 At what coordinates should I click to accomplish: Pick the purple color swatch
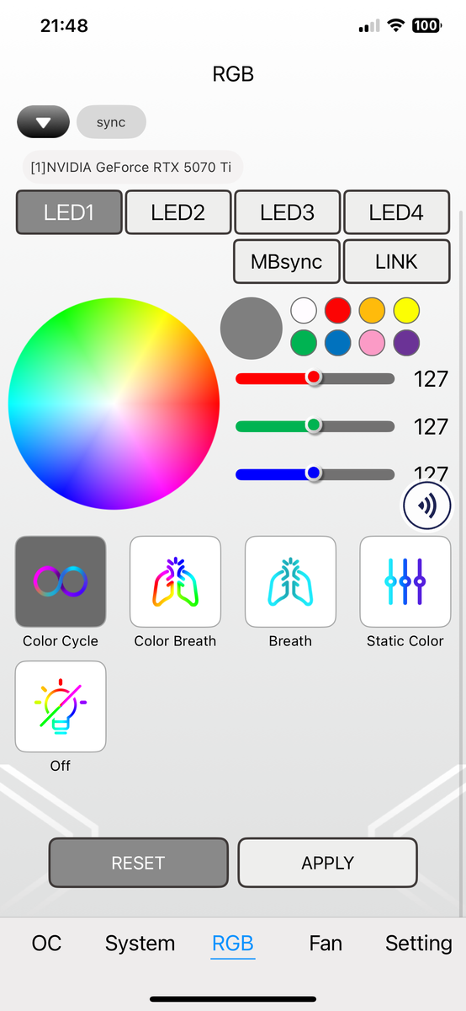click(406, 343)
